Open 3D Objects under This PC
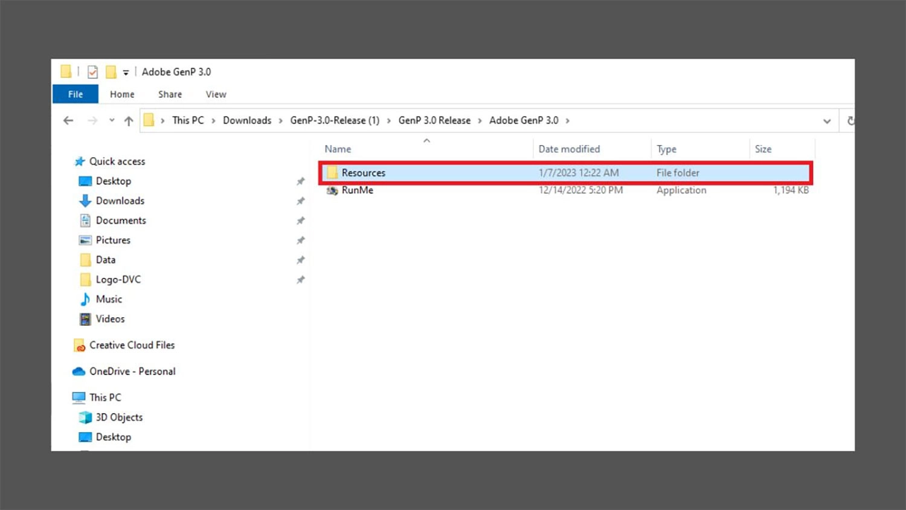The image size is (906, 510). (x=119, y=418)
